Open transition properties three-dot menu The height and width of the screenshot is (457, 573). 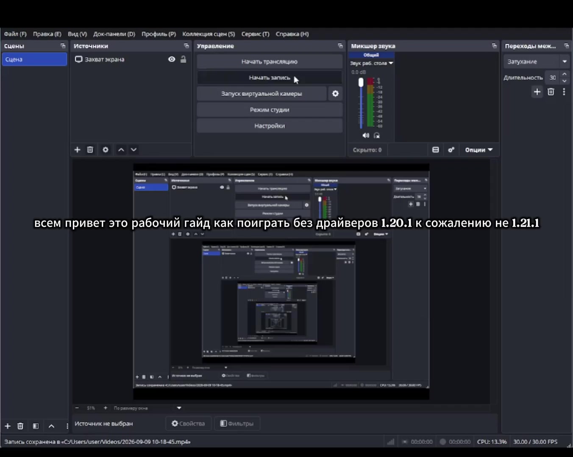click(564, 92)
